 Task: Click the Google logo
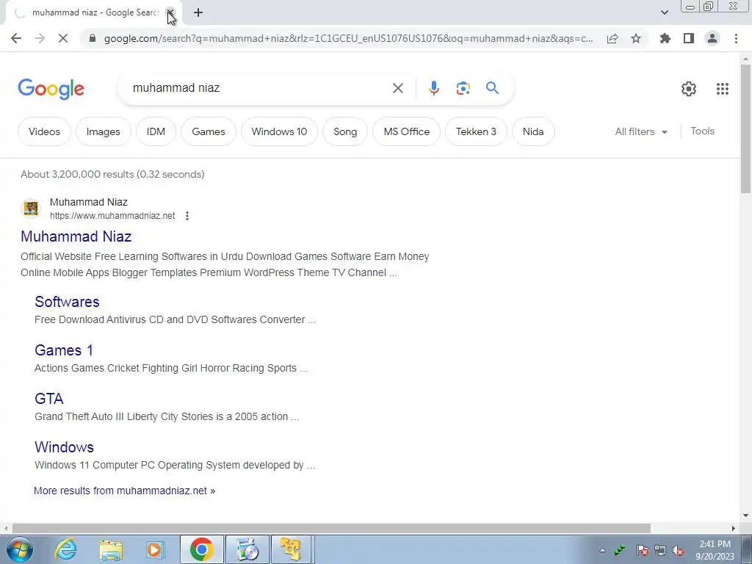51,89
